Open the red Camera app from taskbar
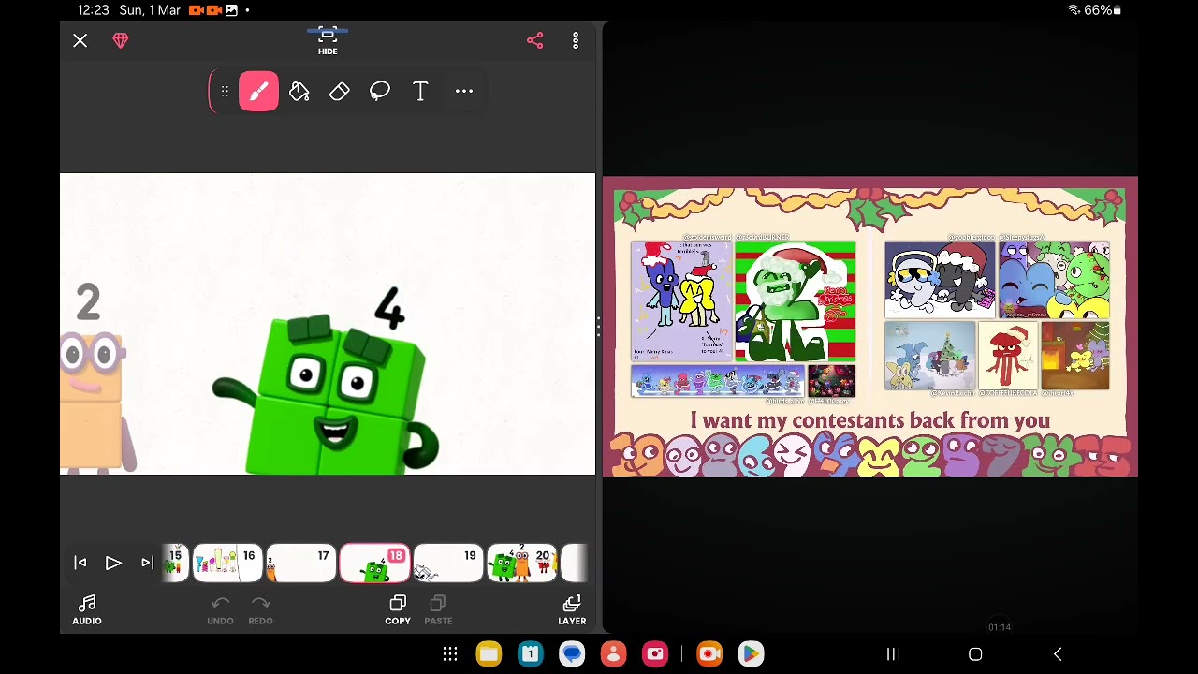 655,654
